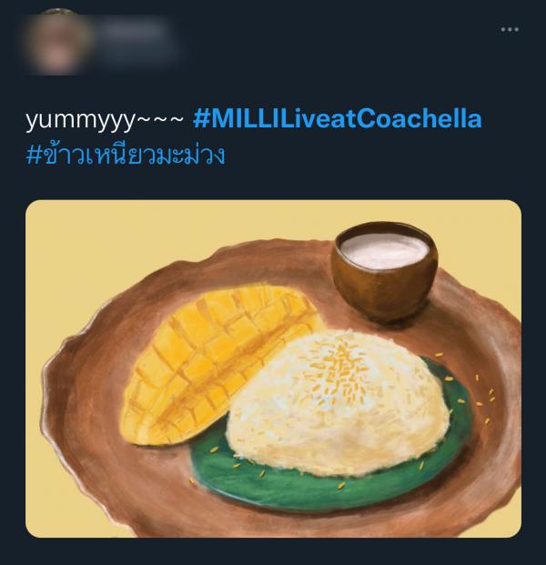Open the three-dot more options menu
Viewport: 546px width, 565px height.
(x=510, y=29)
